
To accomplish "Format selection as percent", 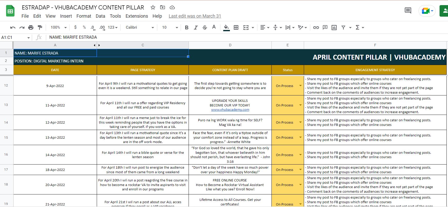I will [x=84, y=27].
